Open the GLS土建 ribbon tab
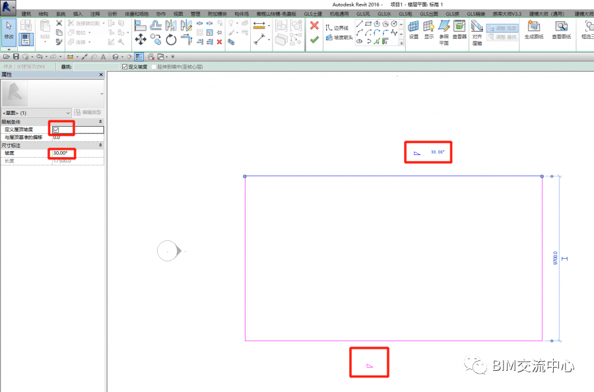 313,14
